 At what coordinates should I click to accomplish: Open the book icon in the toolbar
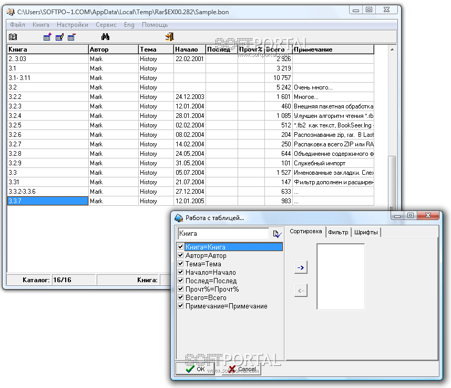point(13,37)
